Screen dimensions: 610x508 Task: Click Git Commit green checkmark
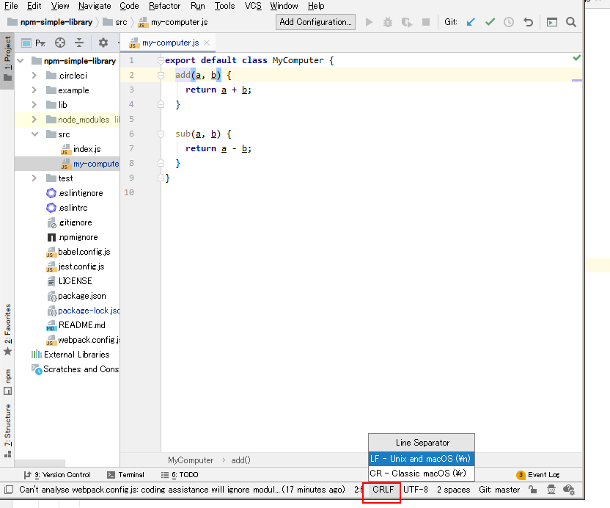(x=490, y=22)
